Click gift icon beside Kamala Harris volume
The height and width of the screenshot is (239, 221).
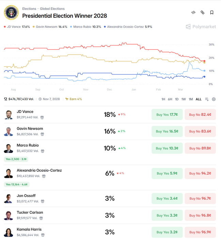[x=42, y=235]
